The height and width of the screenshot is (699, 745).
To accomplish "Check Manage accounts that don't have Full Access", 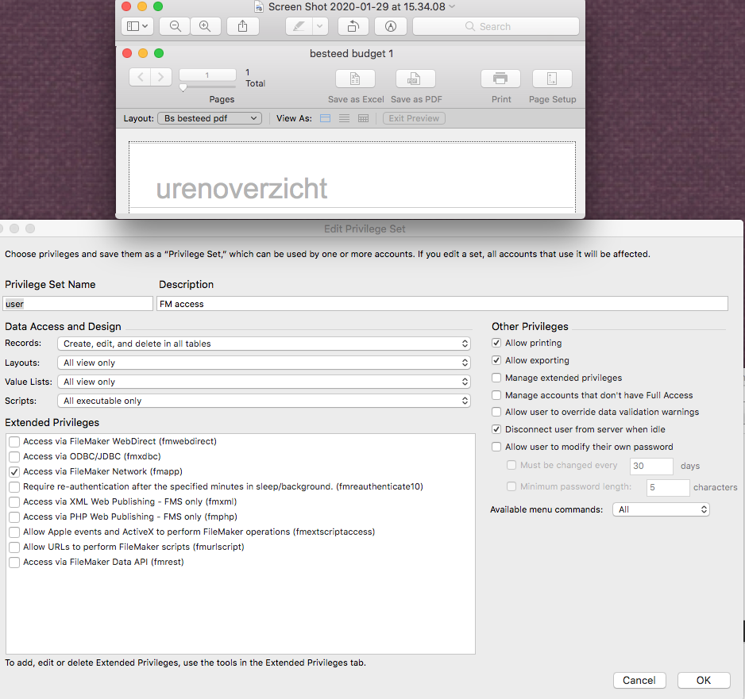I will 496,395.
